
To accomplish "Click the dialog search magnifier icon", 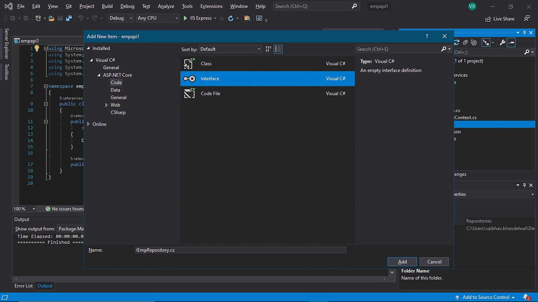I will coord(444,49).
